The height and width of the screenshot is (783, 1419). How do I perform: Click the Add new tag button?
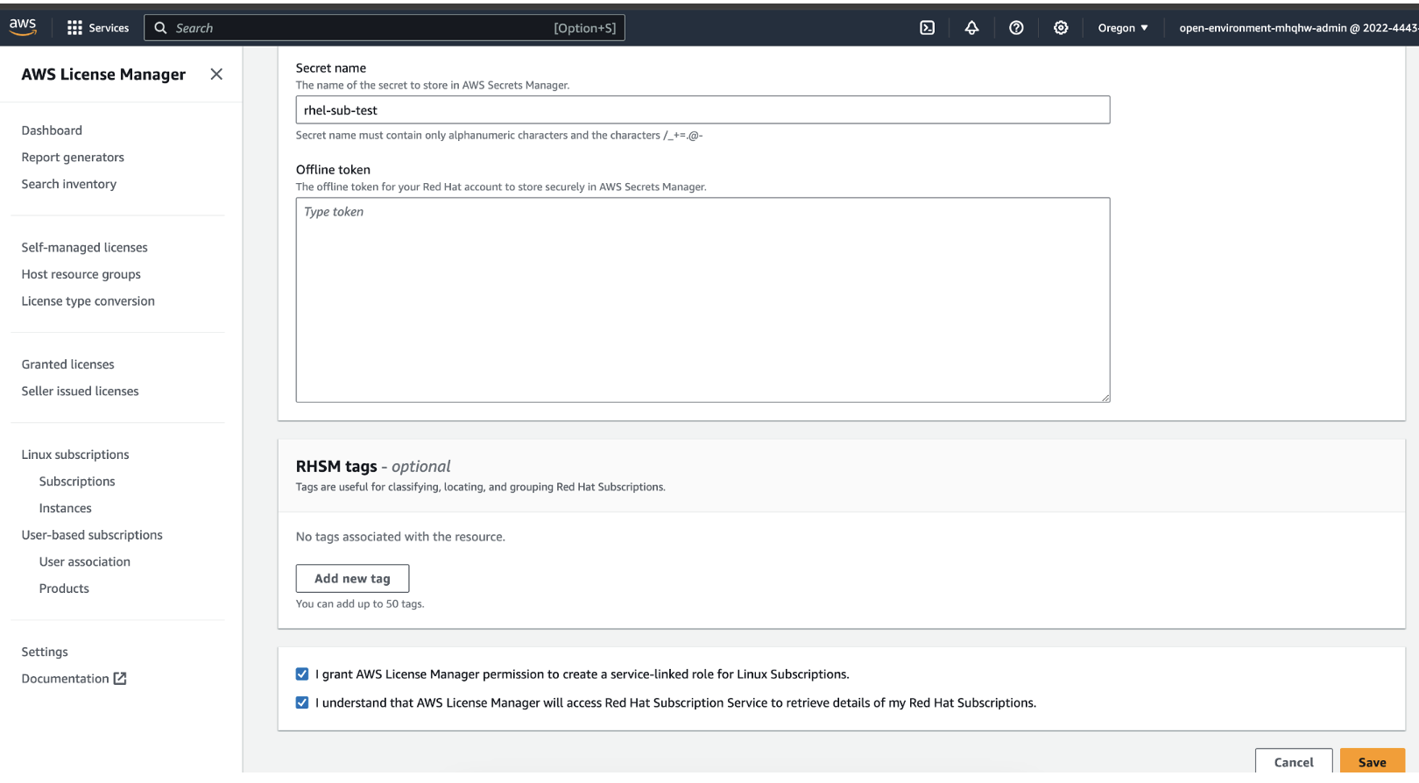pos(352,579)
